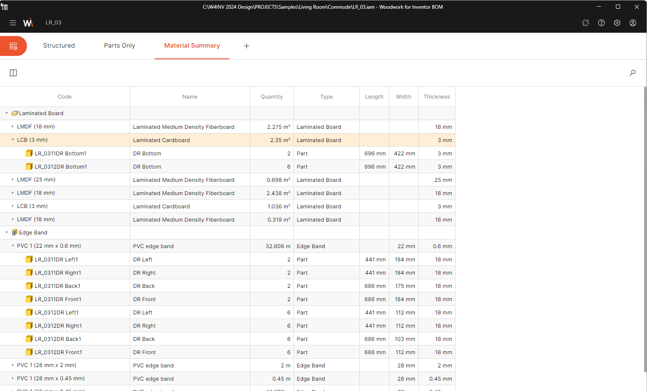Click the 0.698 m² quantity cell
The width and height of the screenshot is (647, 391).
(272, 180)
